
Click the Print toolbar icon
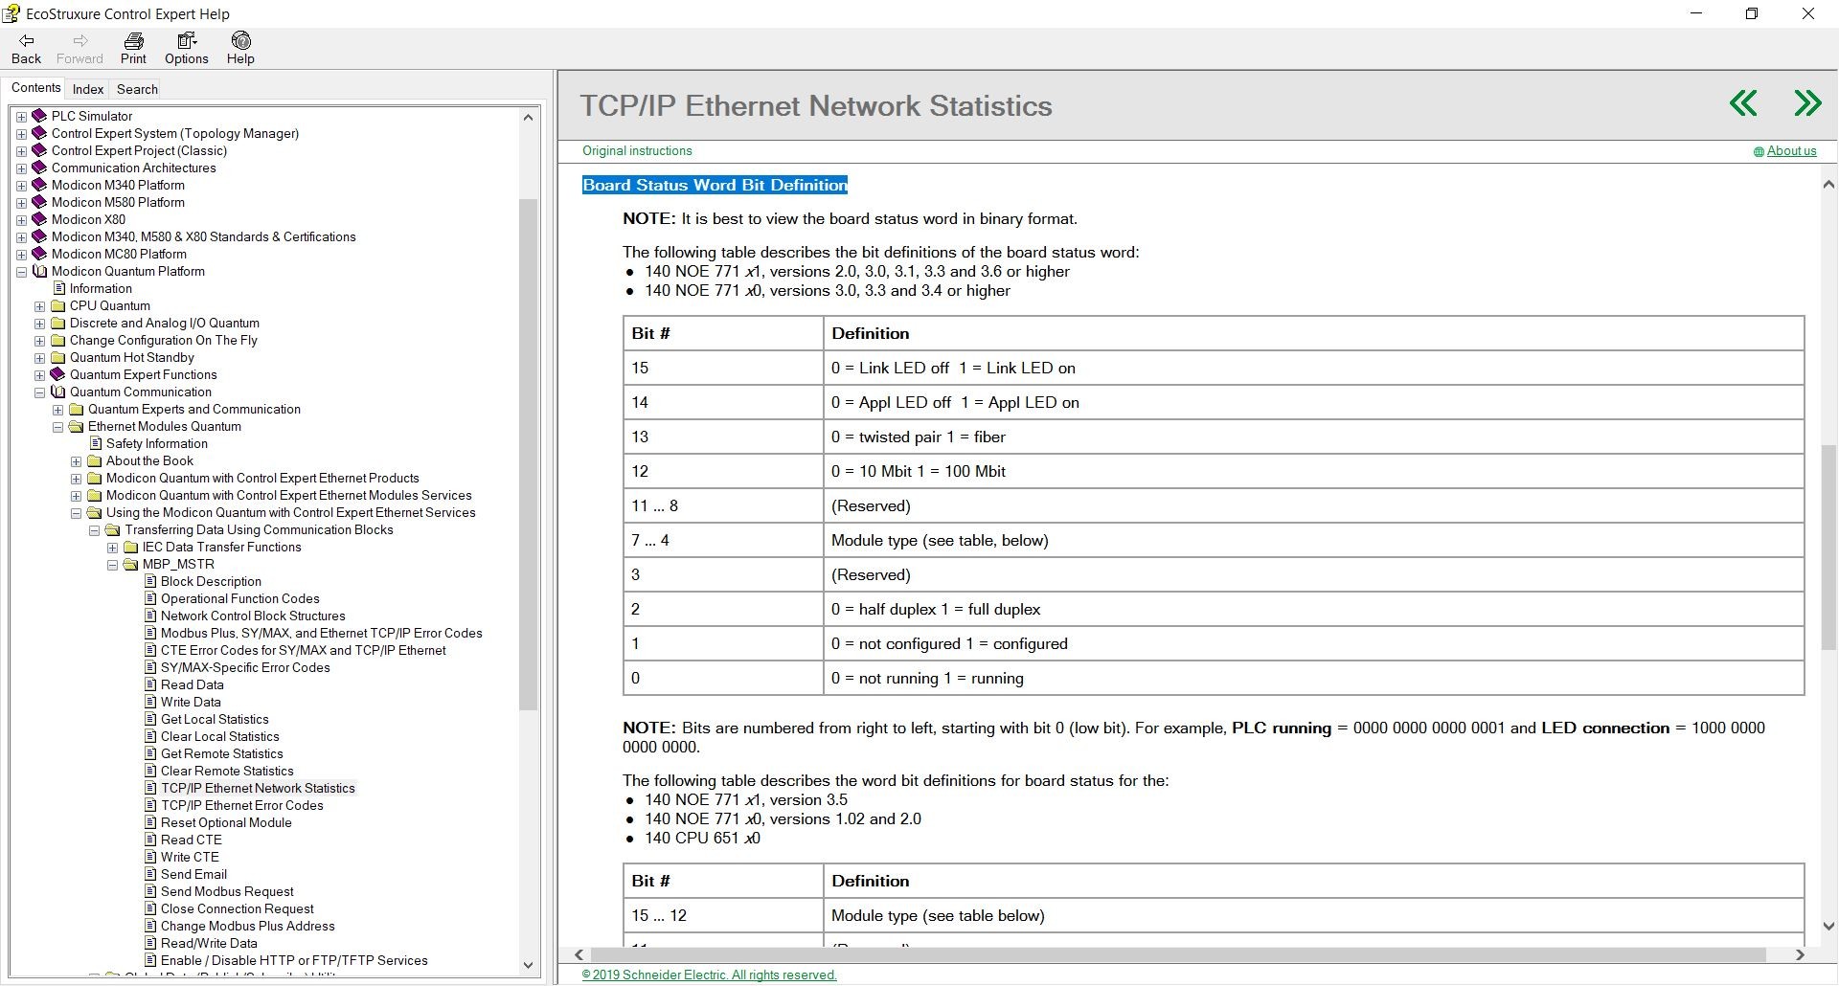(x=133, y=40)
